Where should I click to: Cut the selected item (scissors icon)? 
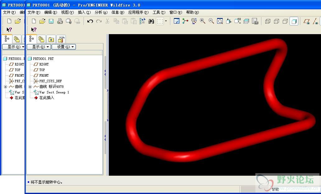click(108, 21)
